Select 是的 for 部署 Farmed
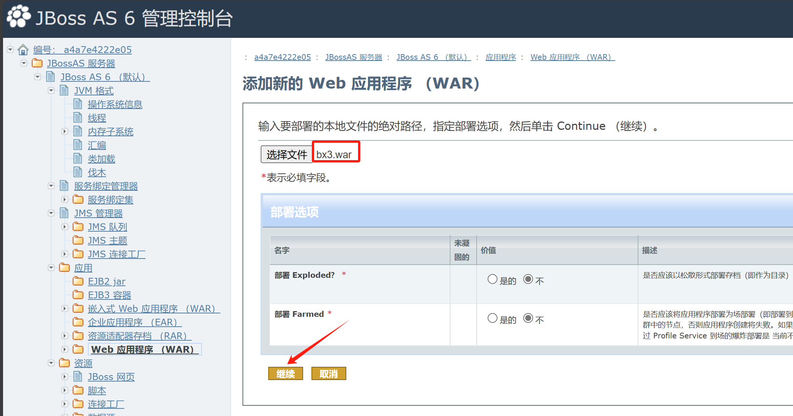The width and height of the screenshot is (793, 416). (492, 318)
